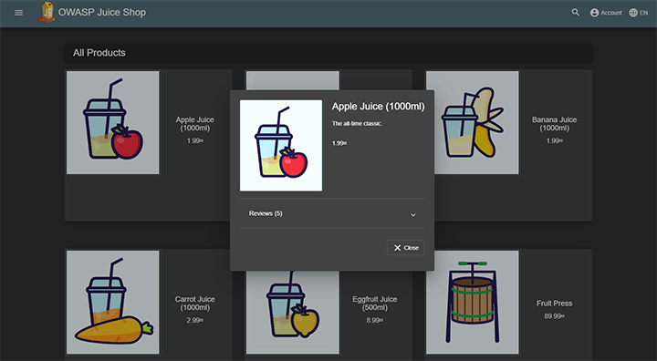Open the EN language selector

click(x=639, y=13)
